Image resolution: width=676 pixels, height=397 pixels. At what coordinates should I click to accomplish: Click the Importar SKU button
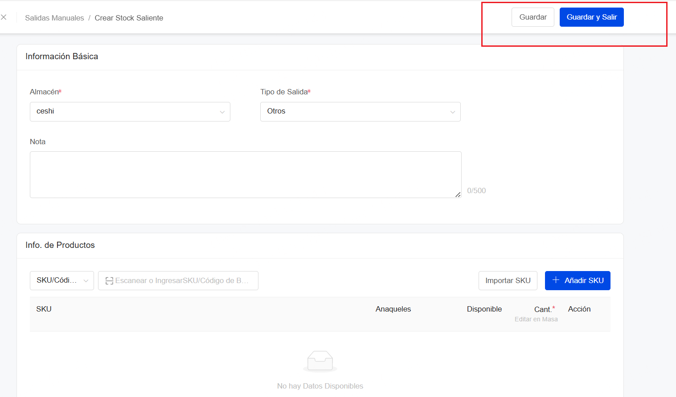[x=508, y=280]
